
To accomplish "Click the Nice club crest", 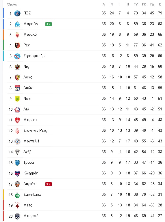I will 17,67.
